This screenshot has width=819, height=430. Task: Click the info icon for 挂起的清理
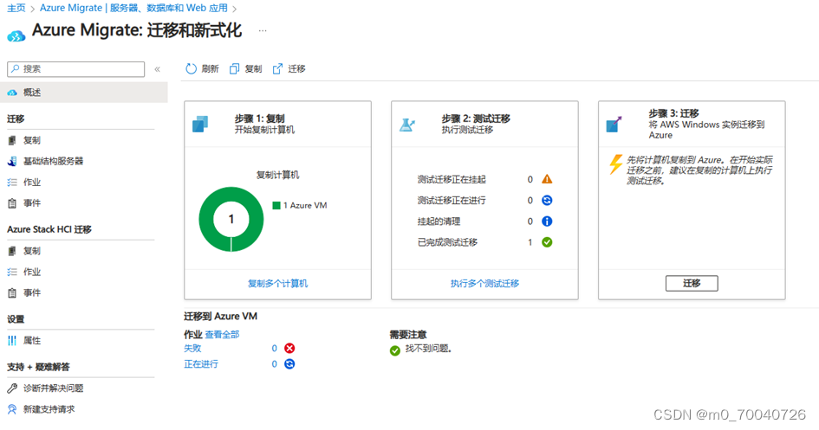pyautogui.click(x=547, y=221)
